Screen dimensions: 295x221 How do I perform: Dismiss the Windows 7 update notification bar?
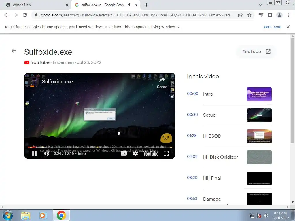click(288, 27)
